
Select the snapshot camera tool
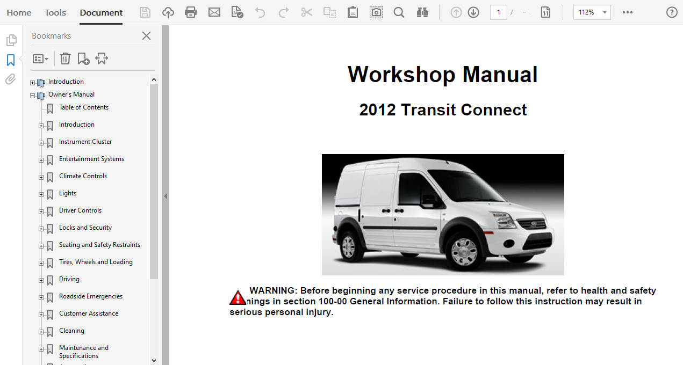tap(376, 12)
